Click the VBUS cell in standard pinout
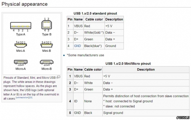 tap(78, 26)
